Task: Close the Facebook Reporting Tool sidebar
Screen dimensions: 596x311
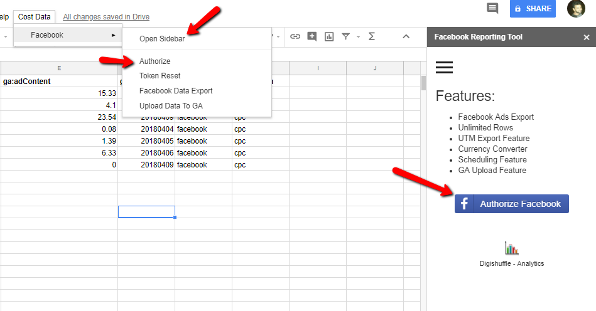Action: (586, 37)
